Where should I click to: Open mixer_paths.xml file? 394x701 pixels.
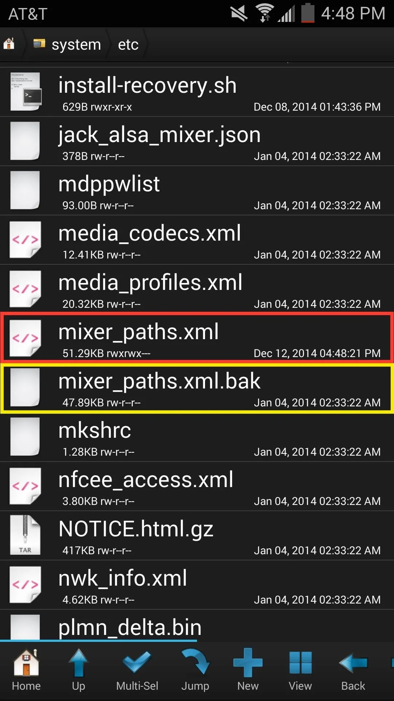pyautogui.click(x=197, y=338)
